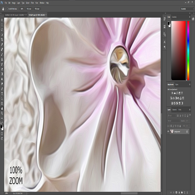Select the Eraser tool
195x195 pixels.
(2, 69)
